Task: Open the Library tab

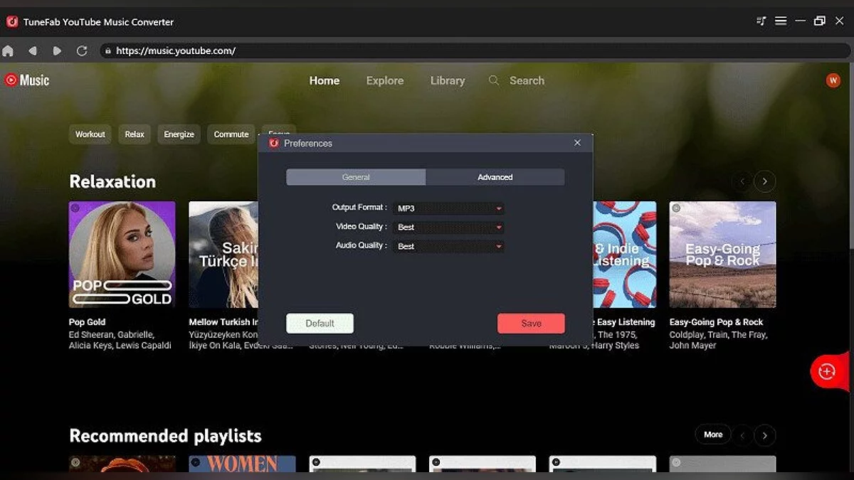Action: (448, 80)
